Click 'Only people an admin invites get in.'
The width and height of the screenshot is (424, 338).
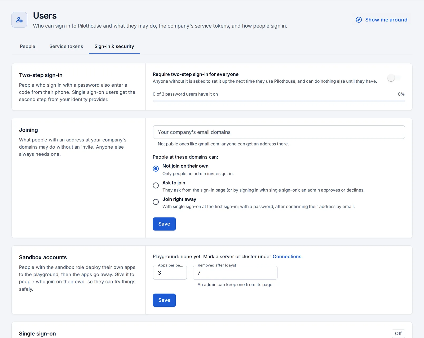click(198, 174)
